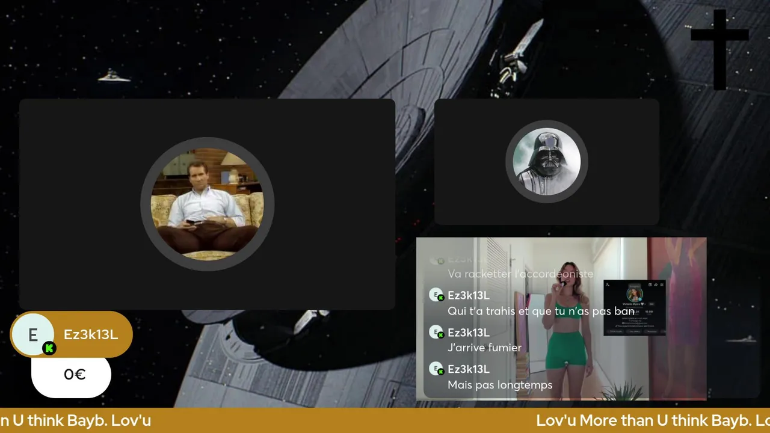This screenshot has width=770, height=433.
Task: Click the black cross icon
Action: tap(719, 49)
